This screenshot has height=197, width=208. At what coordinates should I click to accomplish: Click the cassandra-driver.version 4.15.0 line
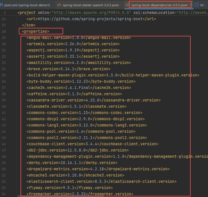click(x=94, y=100)
